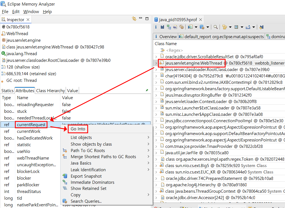285x208 pixels.
Task: Click the heap dump overview info icon
Action: click(156, 27)
